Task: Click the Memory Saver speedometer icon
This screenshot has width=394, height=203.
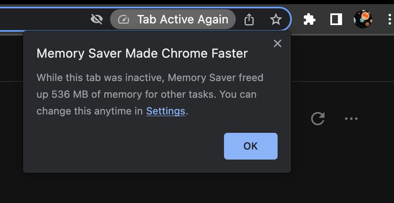Action: (124, 20)
